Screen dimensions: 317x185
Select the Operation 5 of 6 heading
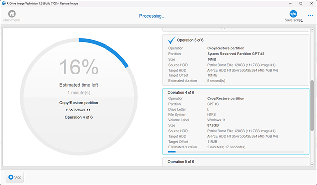181,162
